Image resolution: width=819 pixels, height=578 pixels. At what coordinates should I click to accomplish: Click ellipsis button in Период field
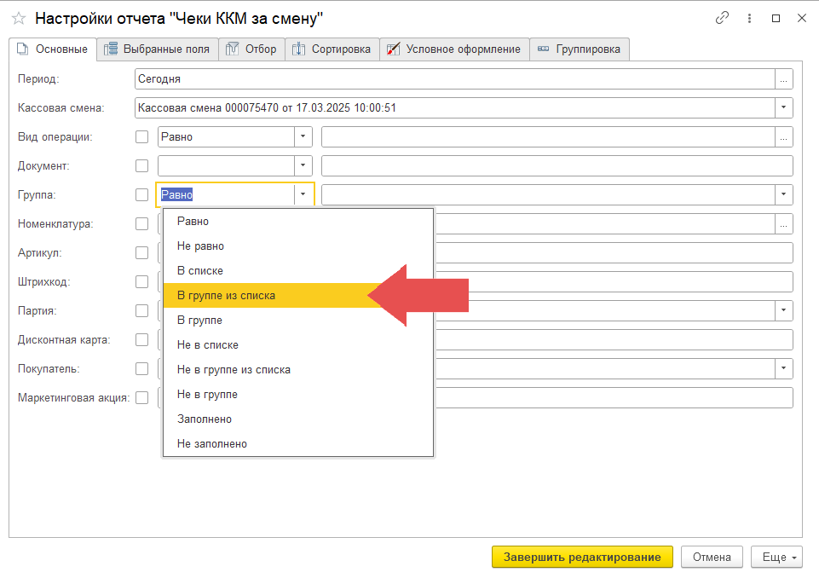point(784,79)
